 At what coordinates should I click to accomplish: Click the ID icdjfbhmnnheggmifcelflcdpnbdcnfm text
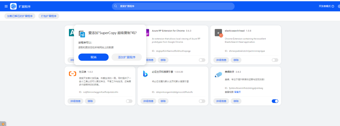[x=99, y=92]
